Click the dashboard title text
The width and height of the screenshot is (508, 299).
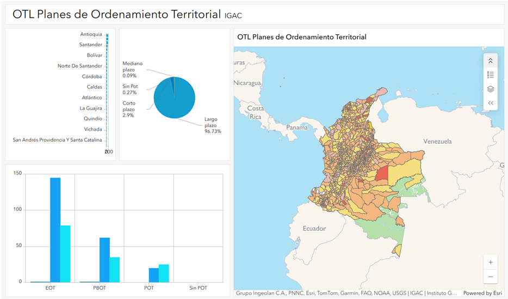[x=116, y=15]
